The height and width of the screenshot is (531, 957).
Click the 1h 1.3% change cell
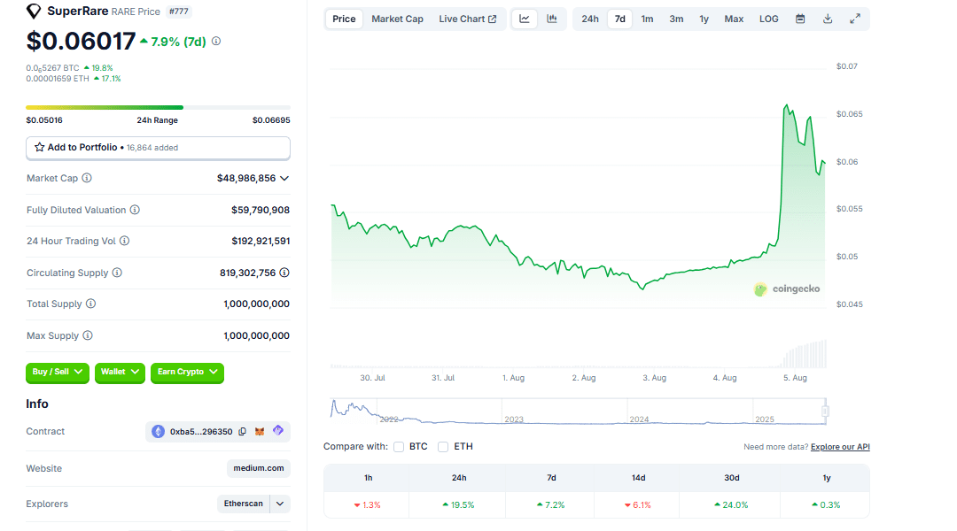click(x=368, y=504)
